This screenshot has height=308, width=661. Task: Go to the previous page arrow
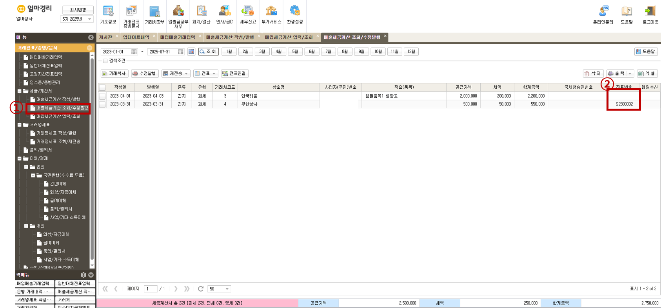[x=116, y=289]
